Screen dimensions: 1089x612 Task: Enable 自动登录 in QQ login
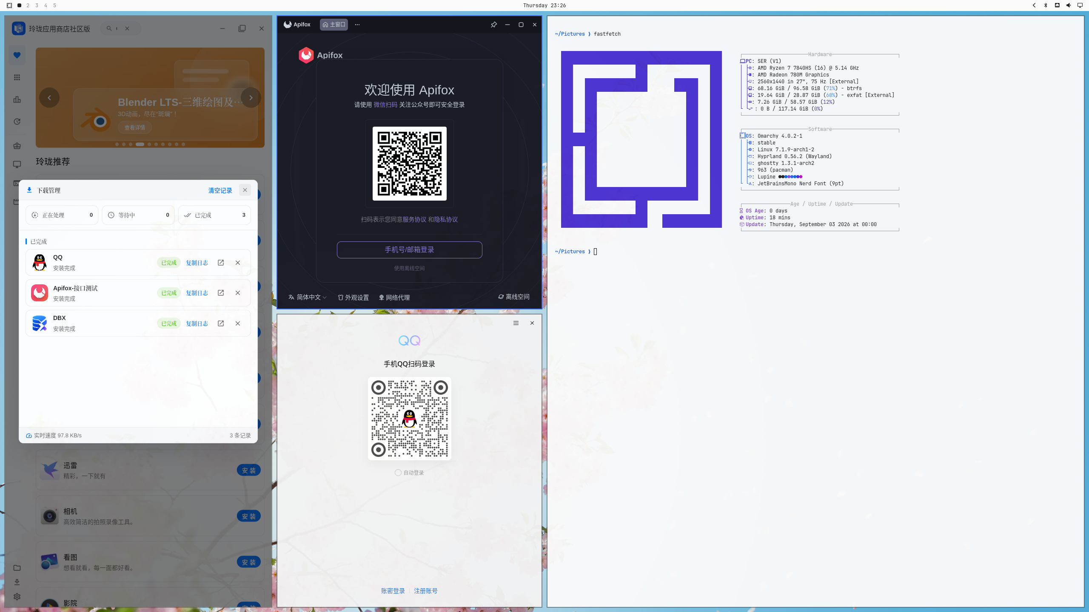(x=398, y=473)
